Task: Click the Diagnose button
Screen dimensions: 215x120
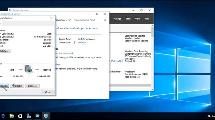Action: coord(32,86)
